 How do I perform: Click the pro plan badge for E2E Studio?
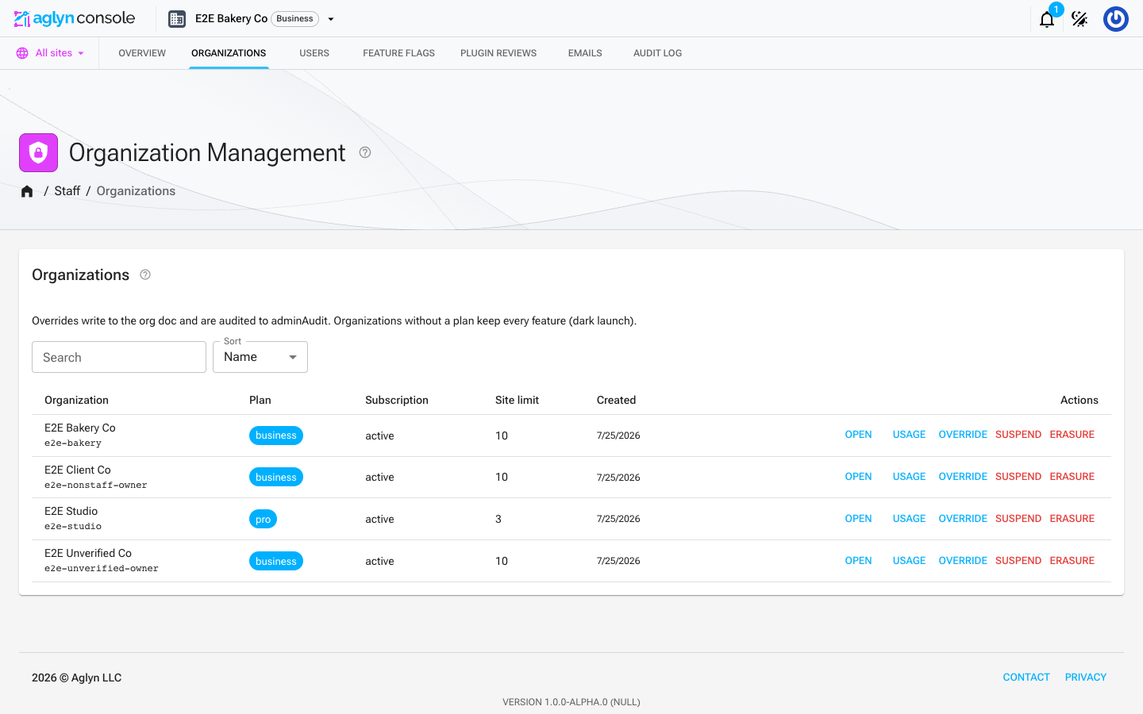263,520
